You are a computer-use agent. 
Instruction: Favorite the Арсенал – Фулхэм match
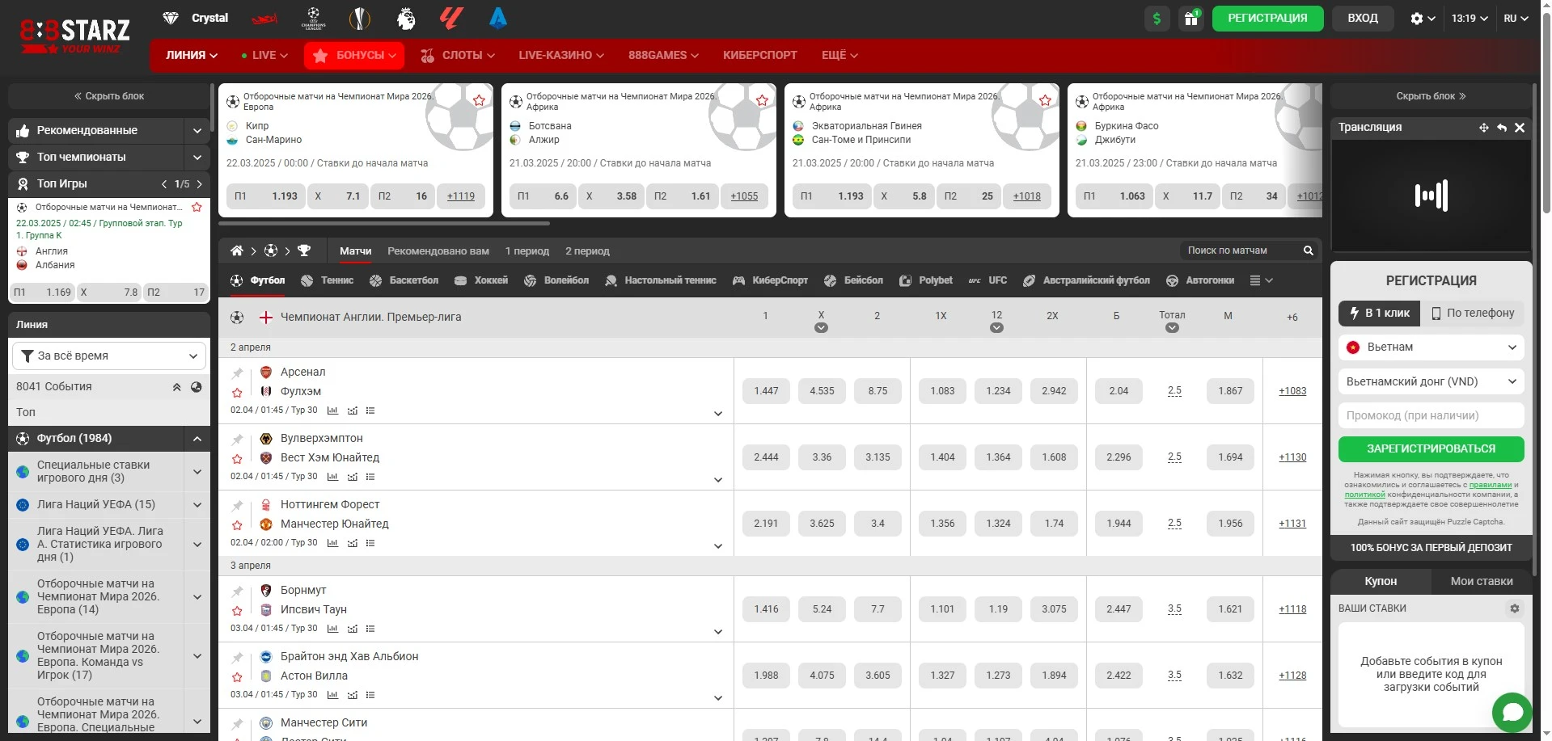click(237, 393)
